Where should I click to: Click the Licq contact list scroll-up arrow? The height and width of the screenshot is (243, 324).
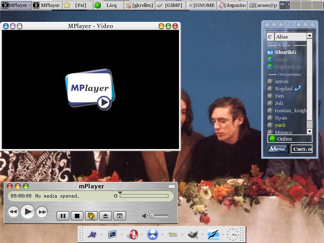click(x=309, y=36)
